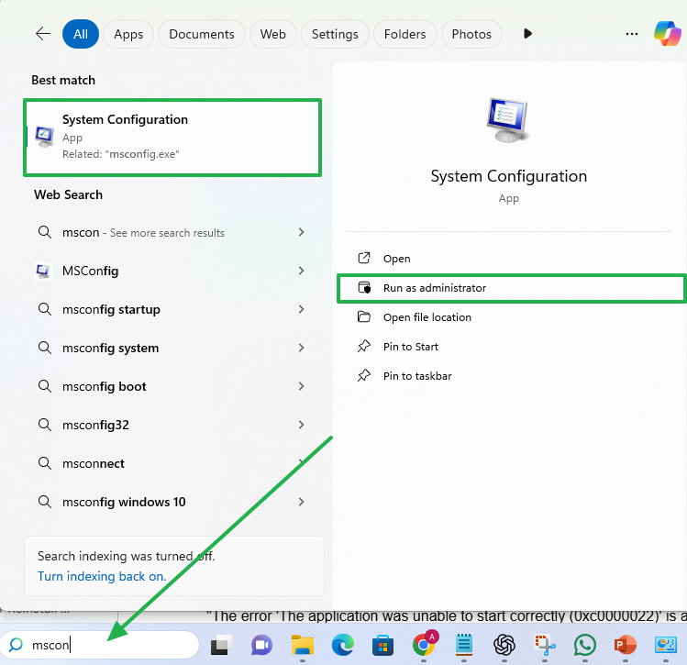687x665 pixels.
Task: Launch Google Chrome from the taskbar
Action: [424, 644]
